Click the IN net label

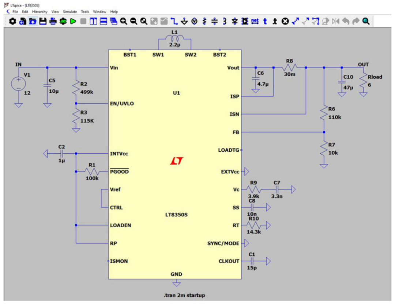18,65
